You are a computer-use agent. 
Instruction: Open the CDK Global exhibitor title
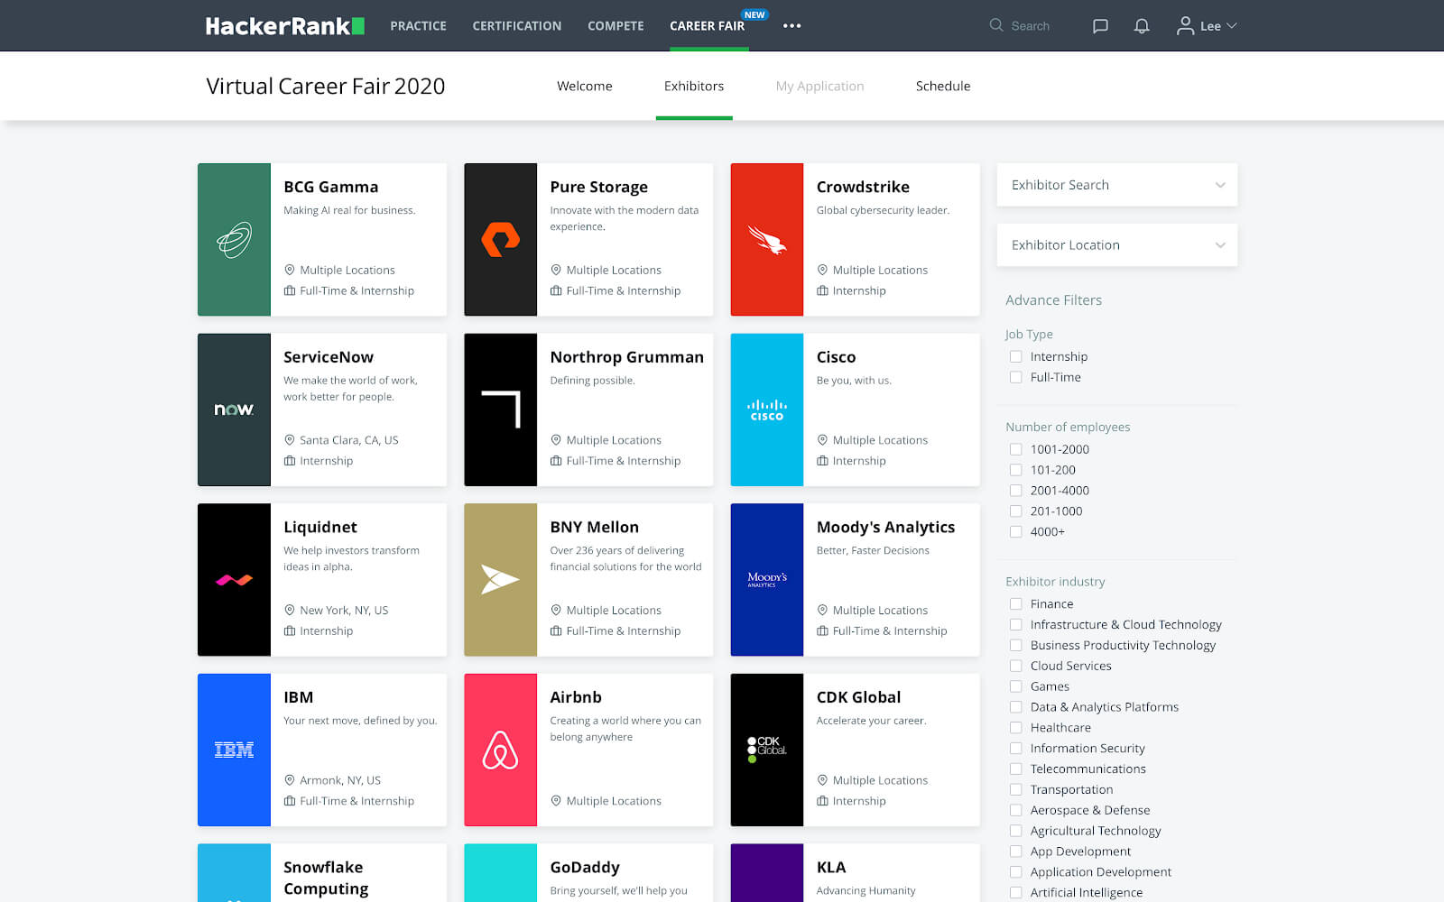click(x=858, y=697)
